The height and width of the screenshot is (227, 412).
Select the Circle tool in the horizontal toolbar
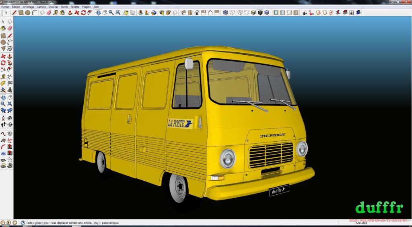click(28, 12)
